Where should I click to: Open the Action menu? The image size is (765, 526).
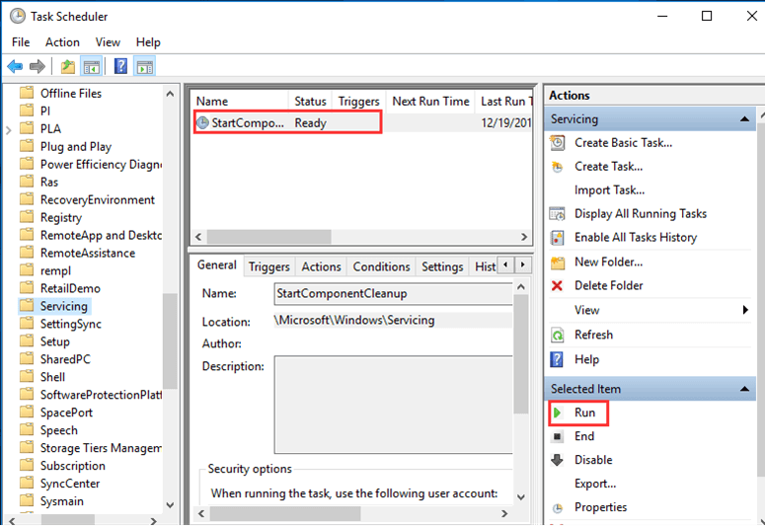click(62, 42)
